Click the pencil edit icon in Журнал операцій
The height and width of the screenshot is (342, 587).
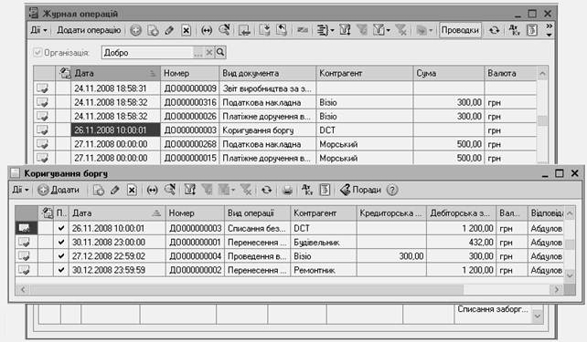(x=169, y=30)
